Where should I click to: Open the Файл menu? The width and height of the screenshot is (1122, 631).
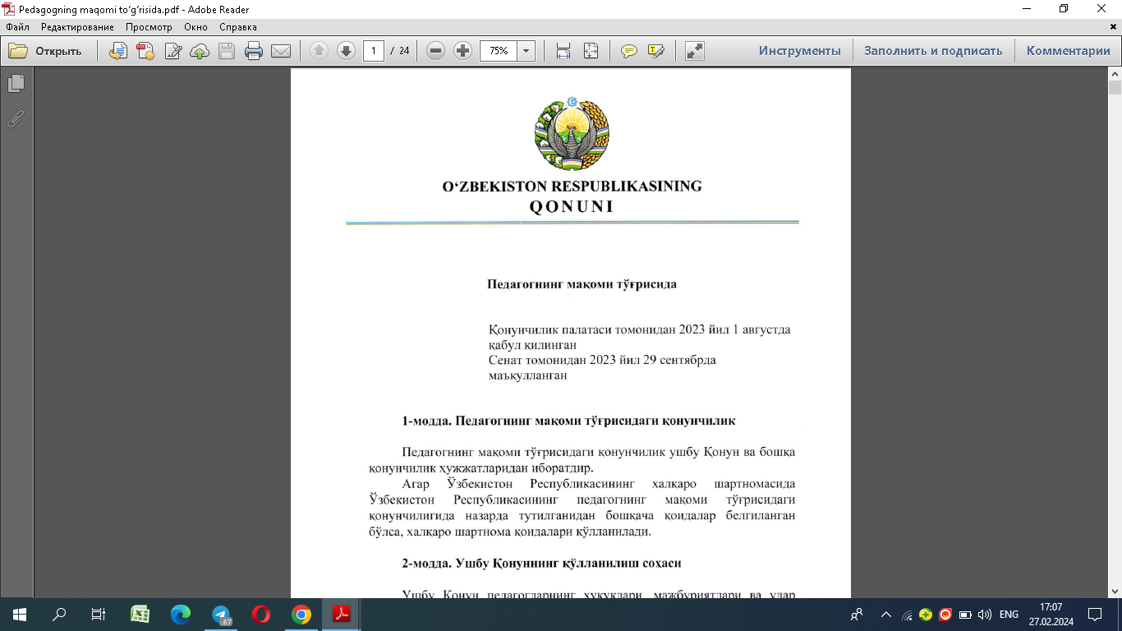(x=17, y=27)
